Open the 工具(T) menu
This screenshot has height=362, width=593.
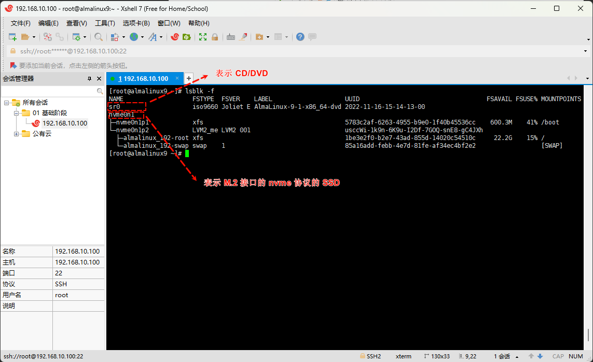coord(104,23)
